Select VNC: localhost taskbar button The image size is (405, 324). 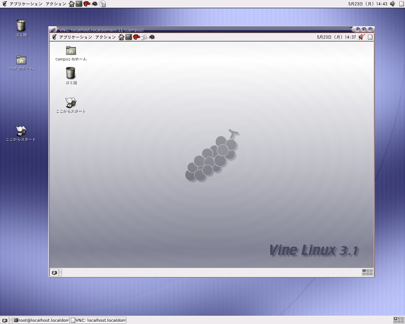(x=98, y=320)
